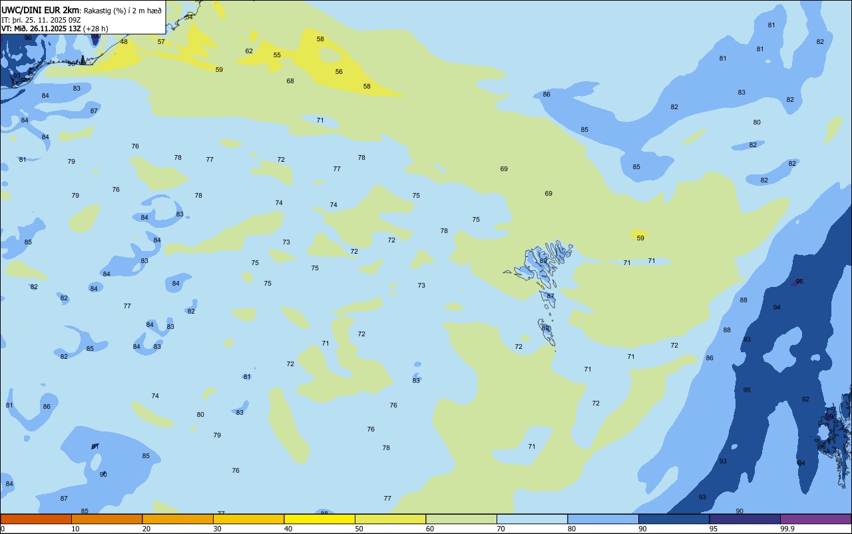Click the light green 60–70 legend swatch
This screenshot has height=534, width=852.
click(461, 519)
